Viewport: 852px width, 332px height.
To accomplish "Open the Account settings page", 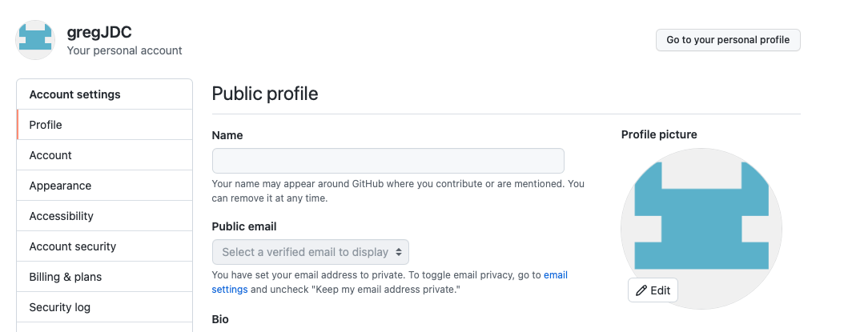I will coord(50,155).
